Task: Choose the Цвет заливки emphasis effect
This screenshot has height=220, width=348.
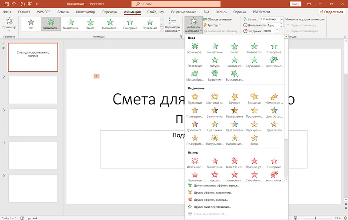Action: (234, 125)
